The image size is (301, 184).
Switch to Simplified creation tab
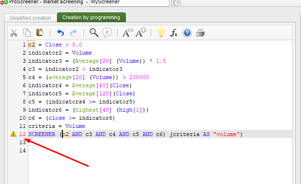(30, 18)
